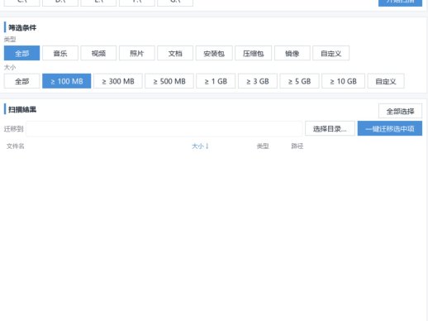This screenshot has height=321, width=428.
Task: Select the 压缩包 type filter
Action: tap(254, 53)
